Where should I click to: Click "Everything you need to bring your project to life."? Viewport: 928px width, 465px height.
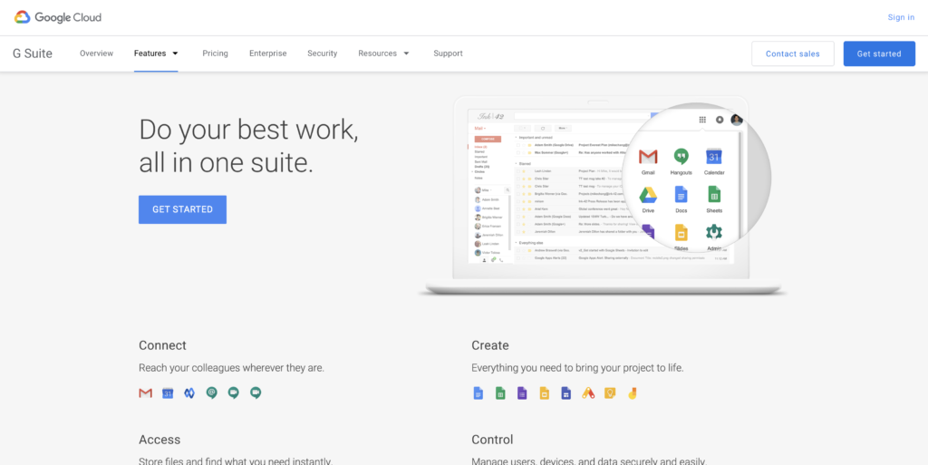click(x=577, y=368)
